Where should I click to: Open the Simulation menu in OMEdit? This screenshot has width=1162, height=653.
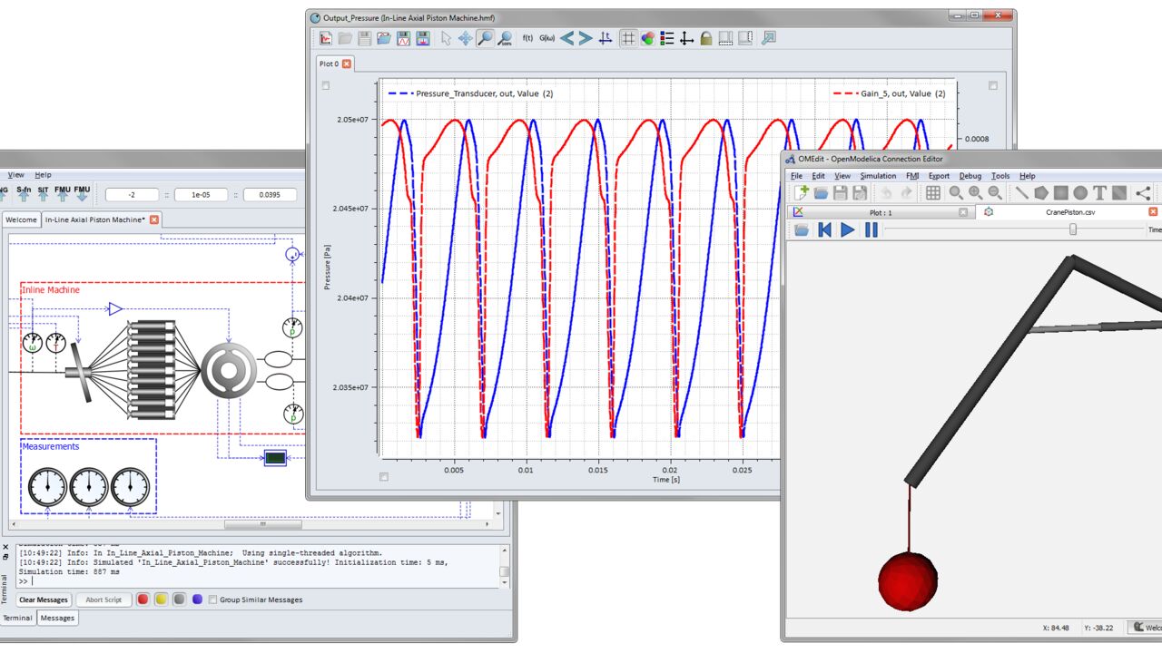[x=878, y=176]
